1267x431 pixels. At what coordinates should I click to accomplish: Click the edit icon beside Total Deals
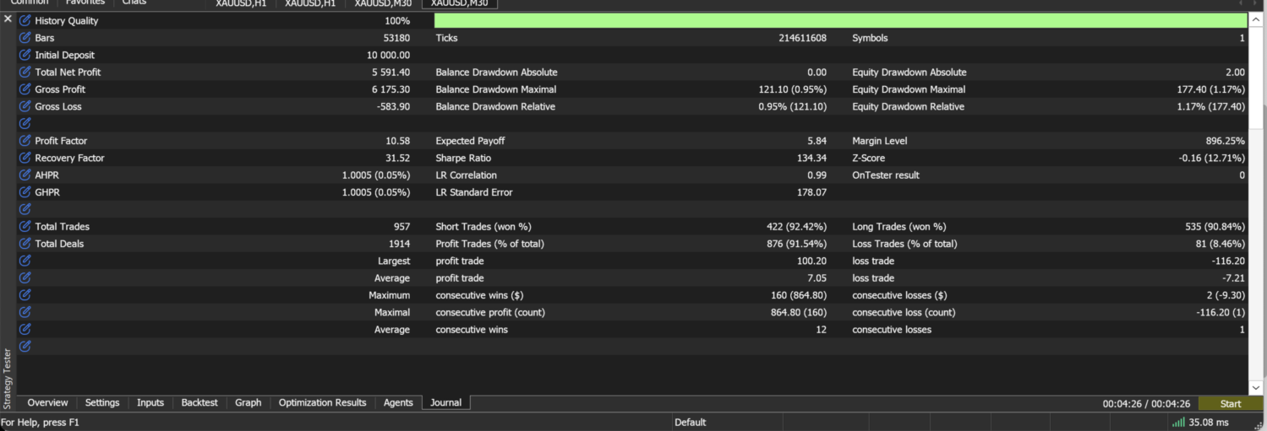[25, 244]
